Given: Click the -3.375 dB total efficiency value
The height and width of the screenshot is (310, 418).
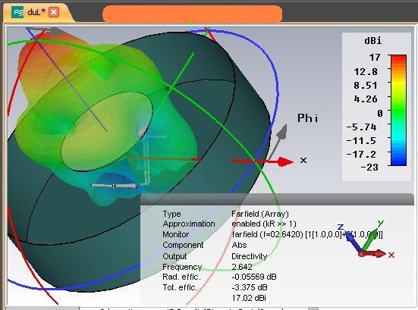Looking at the screenshot, I should coord(250,287).
